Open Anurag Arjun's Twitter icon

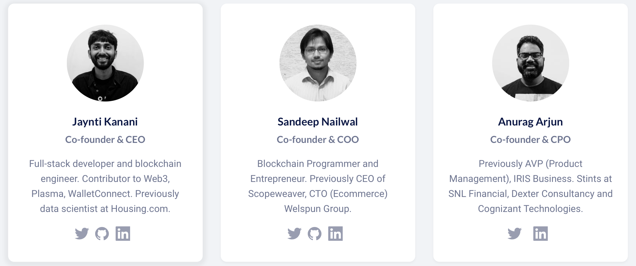coord(515,234)
